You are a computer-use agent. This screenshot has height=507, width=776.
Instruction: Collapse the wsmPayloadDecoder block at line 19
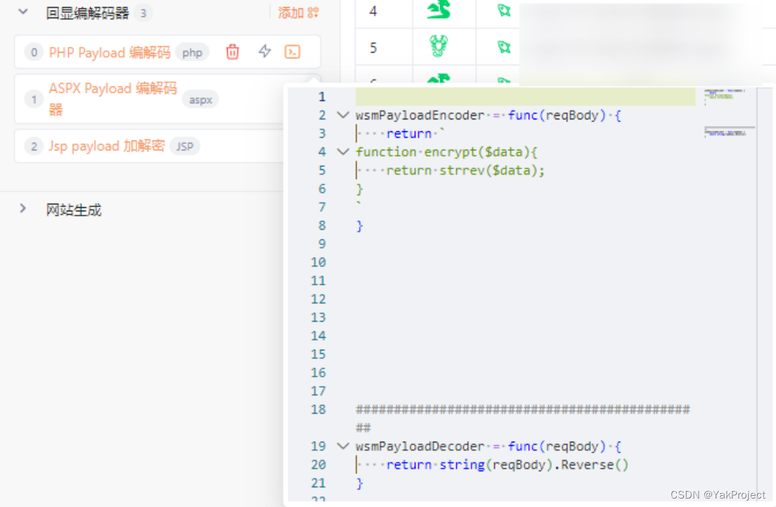tap(342, 446)
